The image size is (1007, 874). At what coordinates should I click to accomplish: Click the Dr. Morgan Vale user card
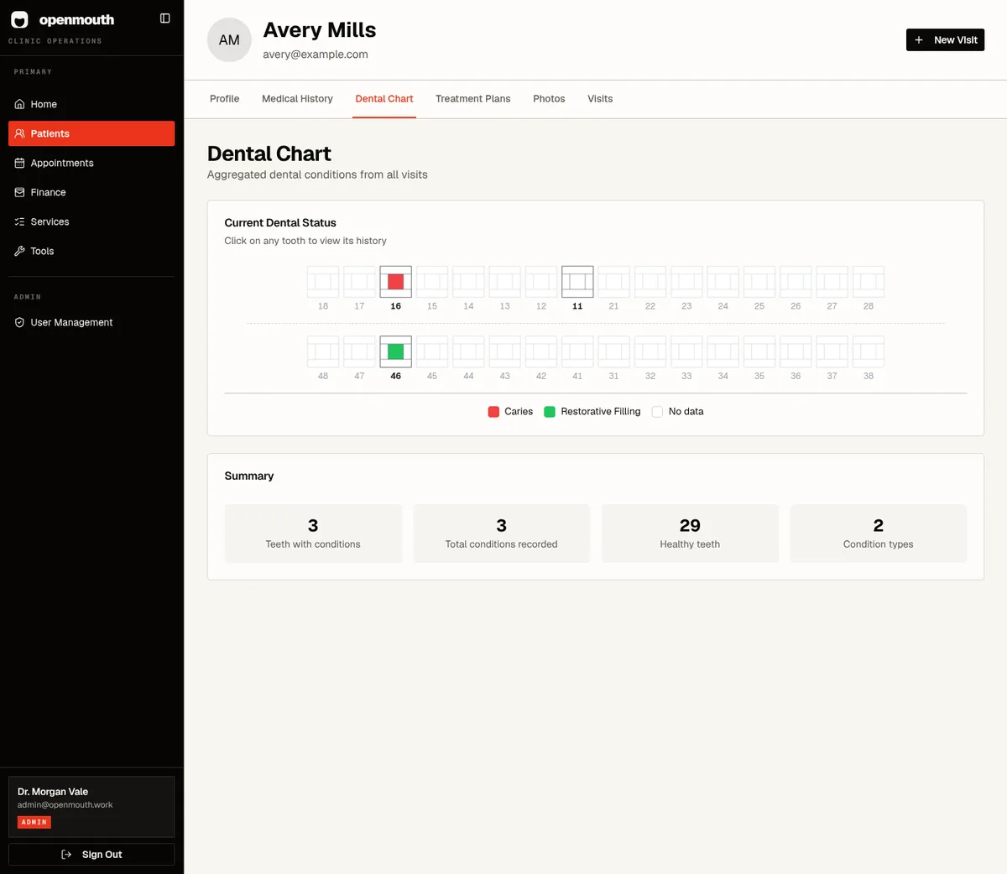[91, 807]
